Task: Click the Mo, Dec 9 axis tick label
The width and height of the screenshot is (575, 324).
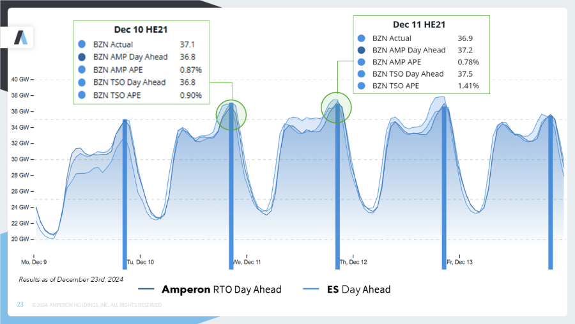Action: pos(34,262)
